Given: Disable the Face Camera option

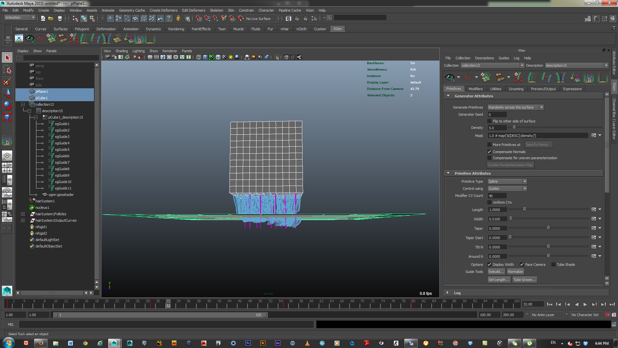Looking at the screenshot, I should [522, 265].
